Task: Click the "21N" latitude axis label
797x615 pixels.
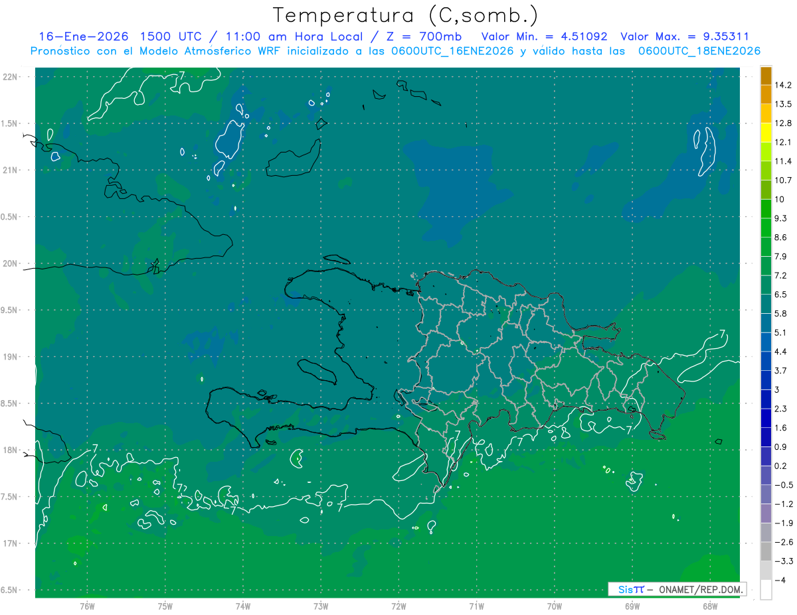Action: point(11,170)
